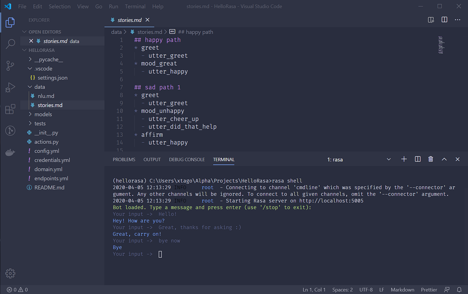Image resolution: width=468 pixels, height=294 pixels.
Task: Click Prettier in the status bar
Action: point(429,290)
